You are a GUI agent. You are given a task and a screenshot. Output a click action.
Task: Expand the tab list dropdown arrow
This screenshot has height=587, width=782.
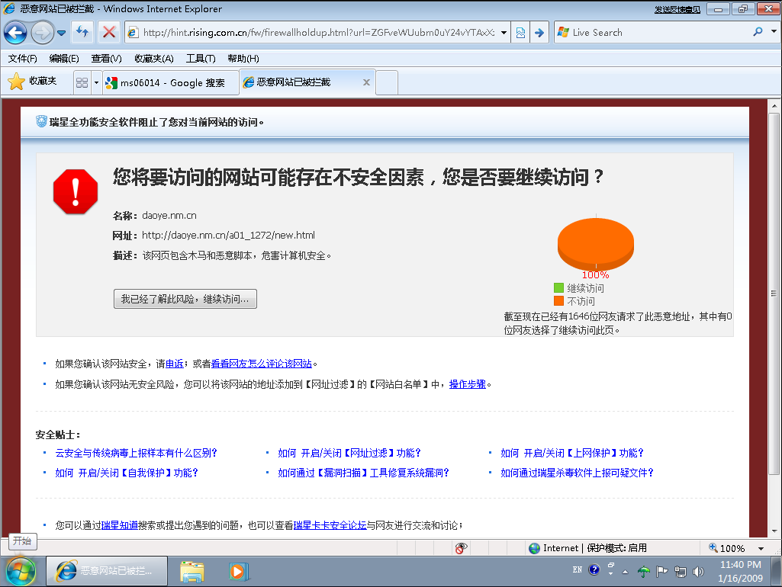coord(96,82)
